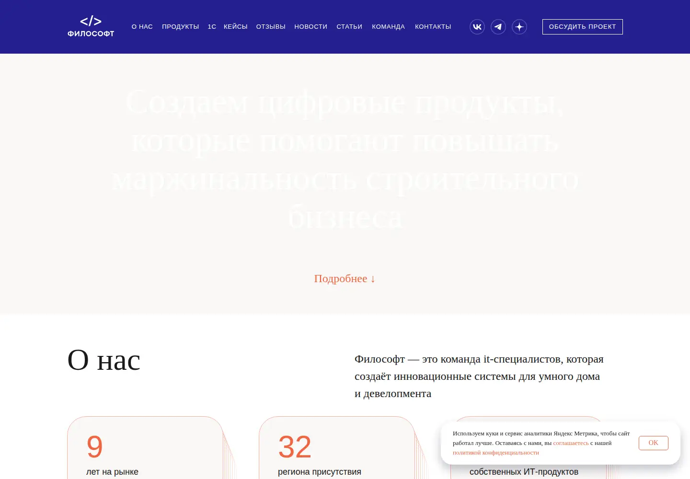Open СТАТЬИ menu item
Viewport: 690px width, 479px height.
pyautogui.click(x=349, y=27)
